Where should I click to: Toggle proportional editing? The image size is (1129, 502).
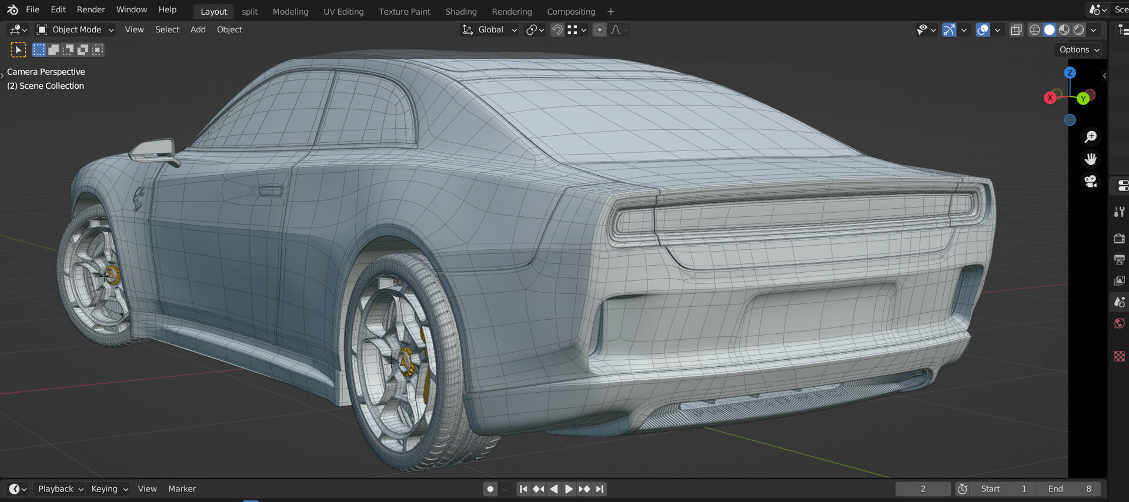[599, 29]
